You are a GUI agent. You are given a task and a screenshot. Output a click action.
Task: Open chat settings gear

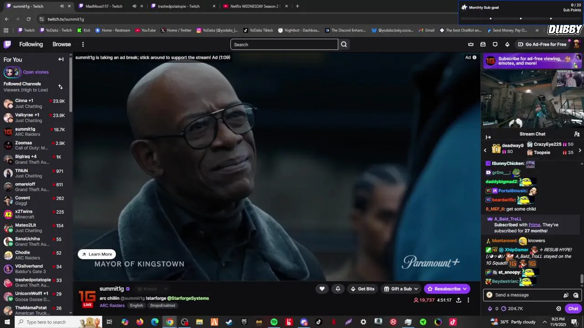[x=558, y=308]
